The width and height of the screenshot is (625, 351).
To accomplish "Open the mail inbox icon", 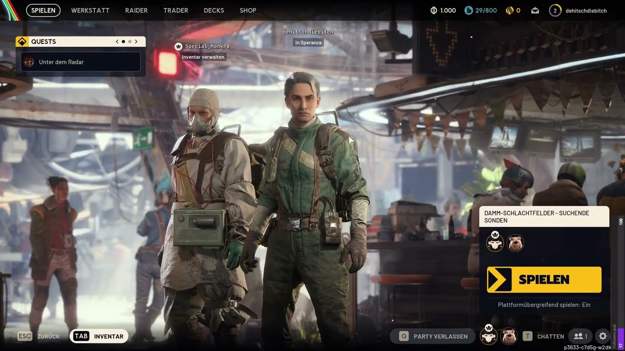I will [x=535, y=10].
